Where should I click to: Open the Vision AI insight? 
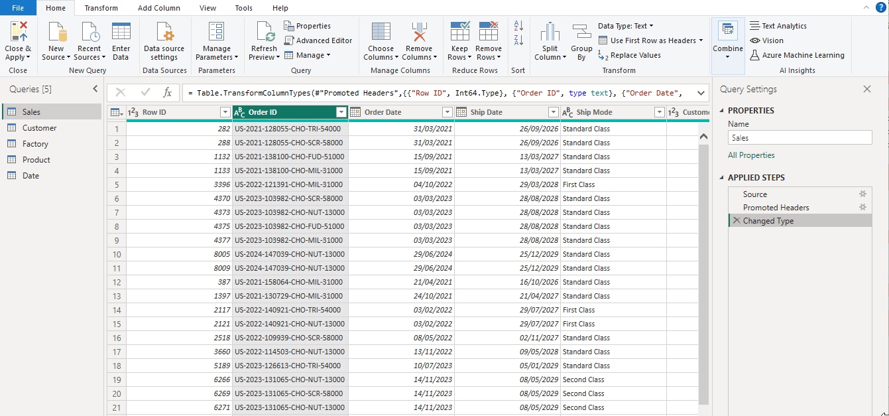click(x=767, y=40)
